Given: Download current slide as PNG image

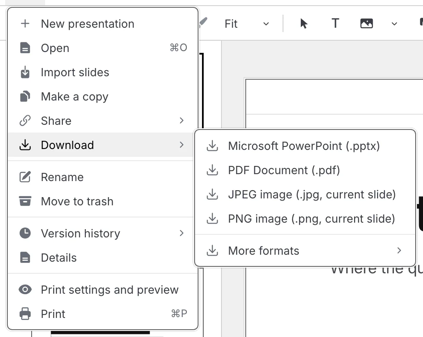Looking at the screenshot, I should (305, 219).
